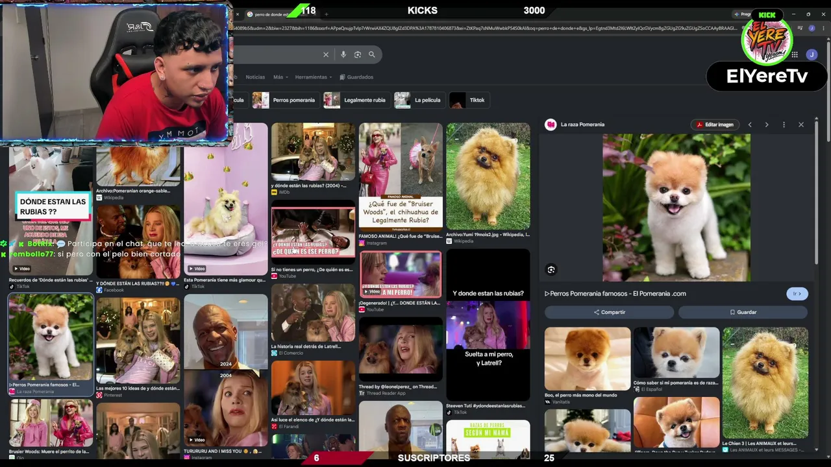Open the 'y dónde están las rubias? (2004)' IMDb result
Viewport: 831px width, 467px height.
coord(313,160)
